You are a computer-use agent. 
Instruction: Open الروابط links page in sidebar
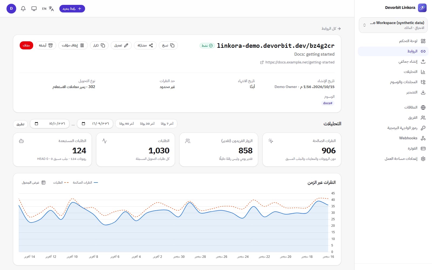click(x=393, y=51)
